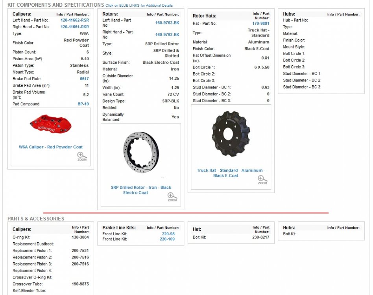
Task: Open the black truck hat thumbnail image
Action: [x=231, y=133]
